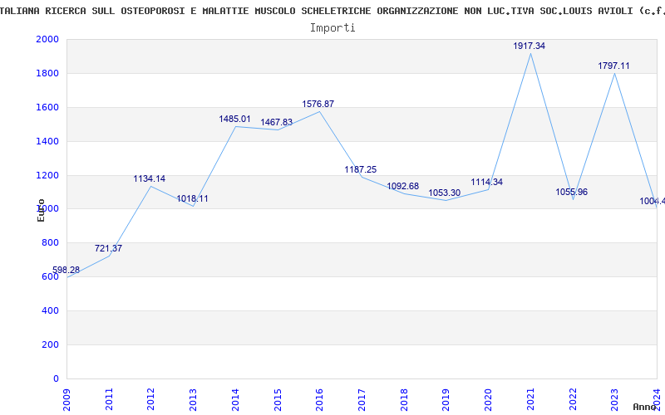The image size is (665, 415).
Task: Click the 598.28 data label for 2009
Action: tap(66, 271)
